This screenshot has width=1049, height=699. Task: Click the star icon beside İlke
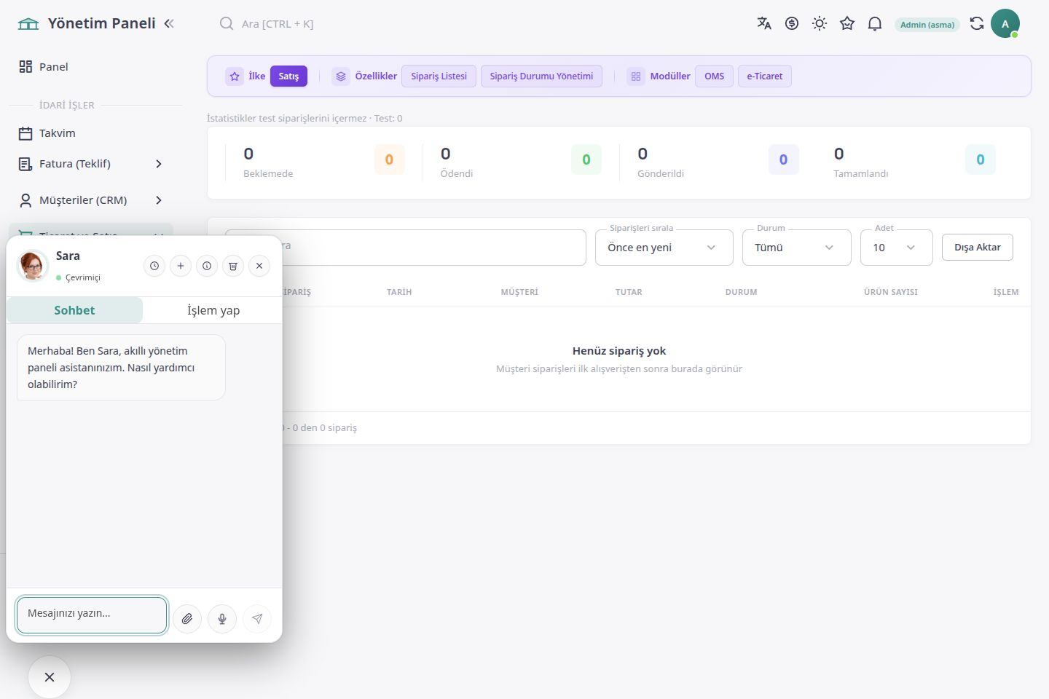pyautogui.click(x=235, y=76)
